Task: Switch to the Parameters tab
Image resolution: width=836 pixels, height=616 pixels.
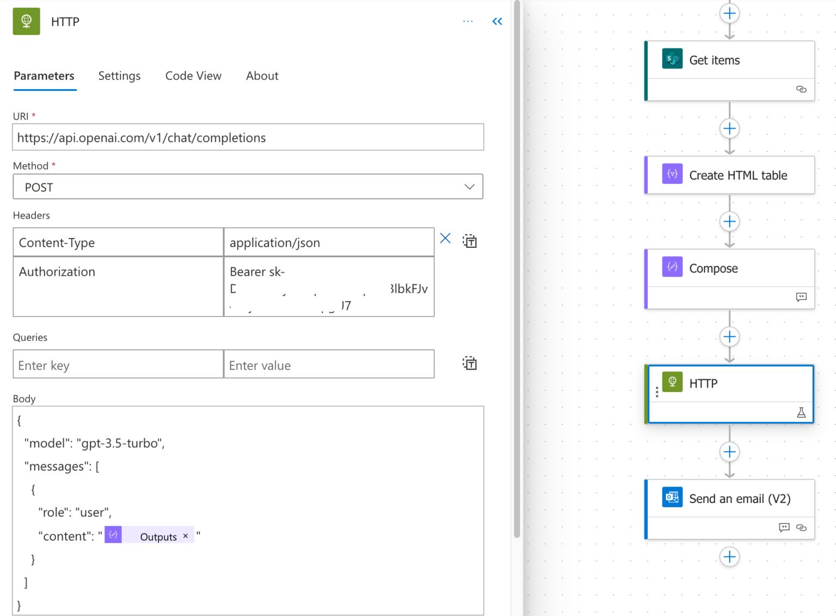Action: (x=44, y=76)
